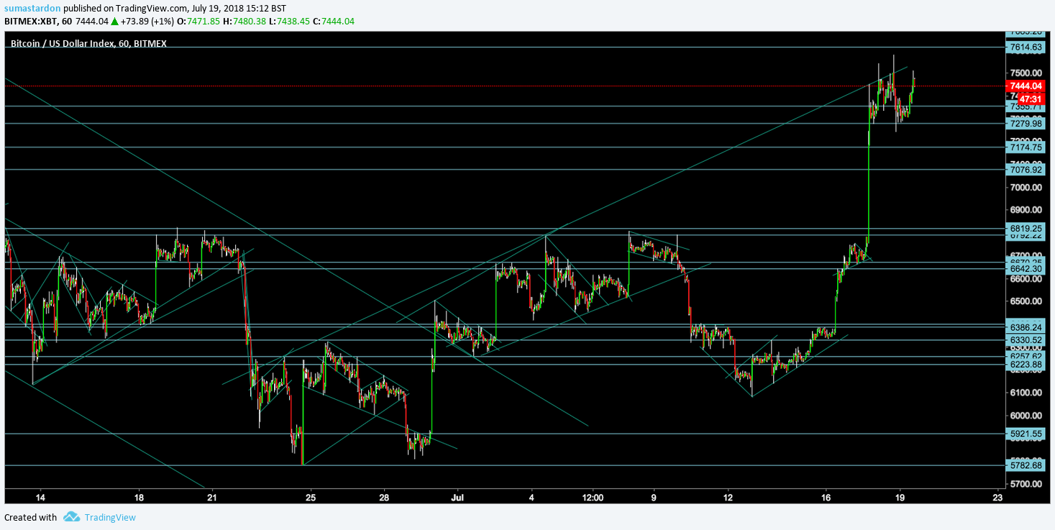Viewport: 1055px width, 530px height.
Task: Click the 28 date label on time axis
Action: 384,497
